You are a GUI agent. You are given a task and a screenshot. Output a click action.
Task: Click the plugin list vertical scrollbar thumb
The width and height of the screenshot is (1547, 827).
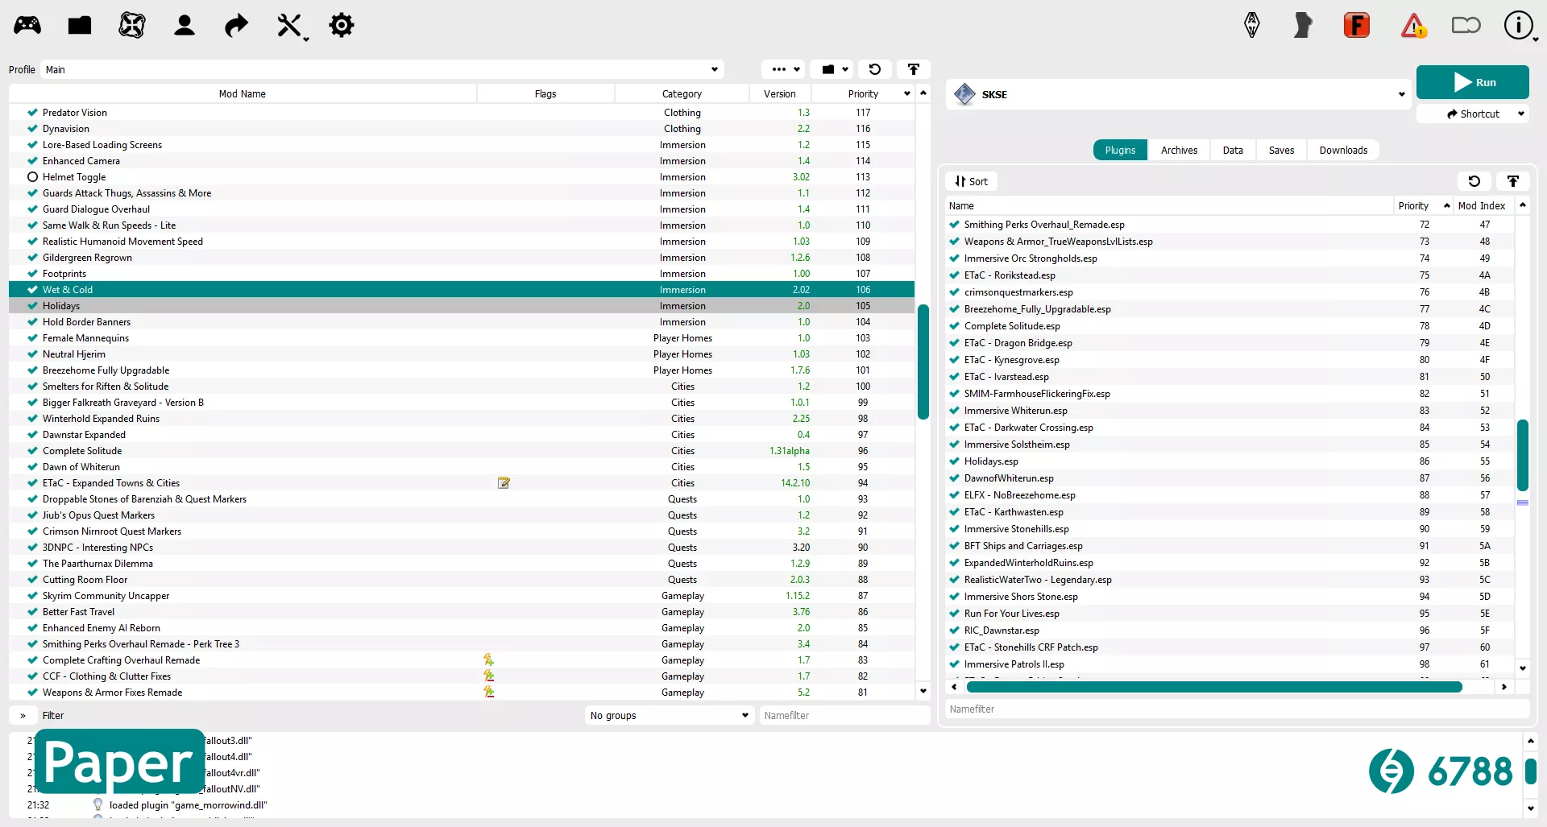click(1523, 455)
